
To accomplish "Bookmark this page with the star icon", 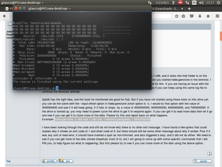I will [176, 16].
